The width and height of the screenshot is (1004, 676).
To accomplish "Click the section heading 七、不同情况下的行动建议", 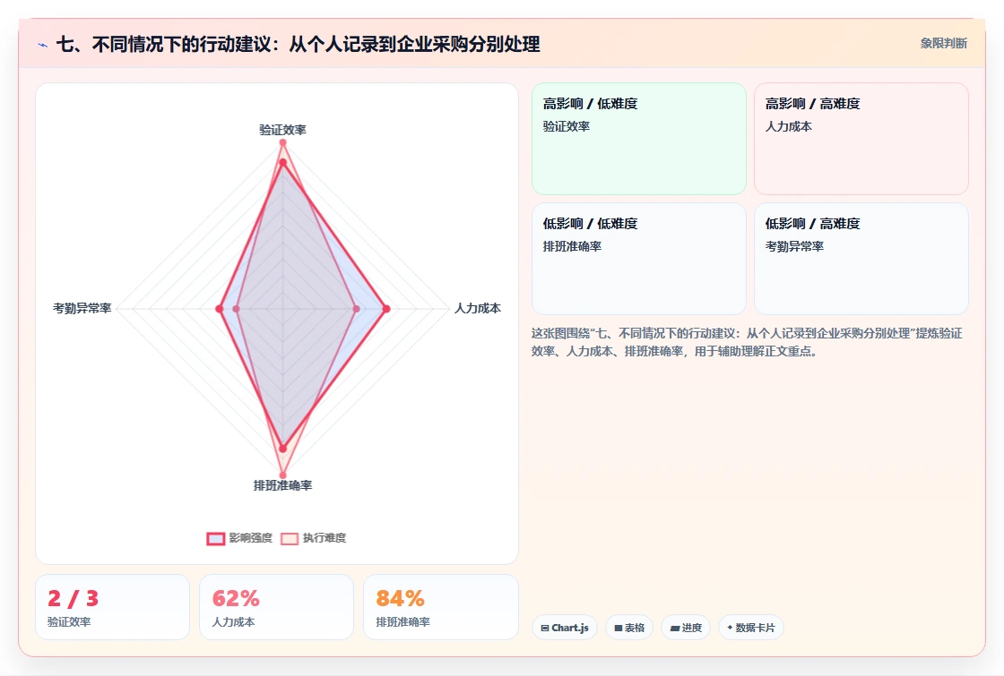I will pos(298,44).
